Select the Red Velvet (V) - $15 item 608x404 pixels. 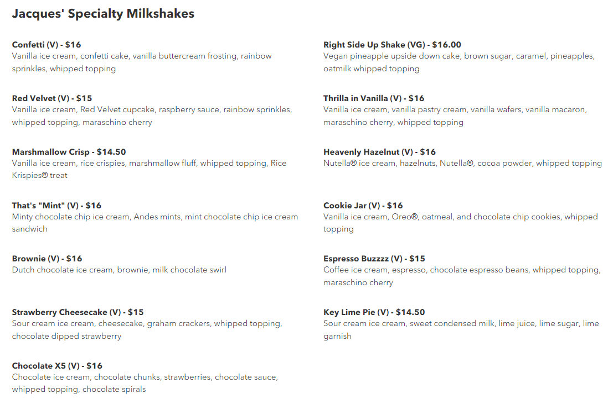[52, 98]
